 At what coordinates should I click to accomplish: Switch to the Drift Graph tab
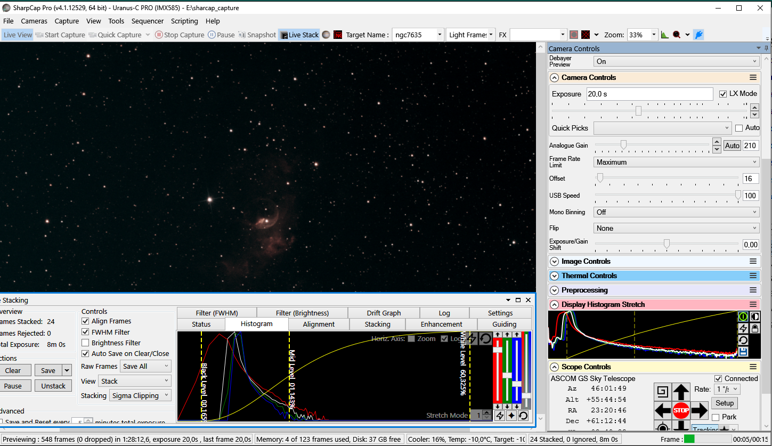pyautogui.click(x=384, y=313)
